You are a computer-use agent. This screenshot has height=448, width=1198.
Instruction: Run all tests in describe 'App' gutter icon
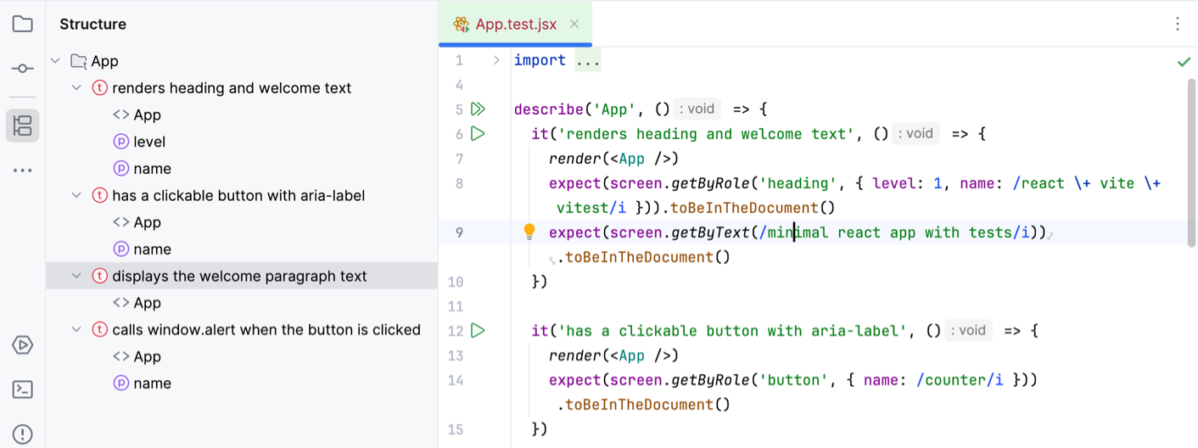(x=478, y=109)
